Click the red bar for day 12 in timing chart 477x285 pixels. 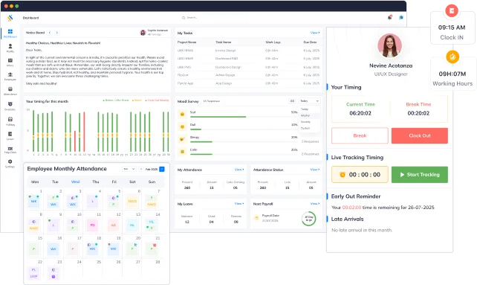pyautogui.click(x=84, y=132)
